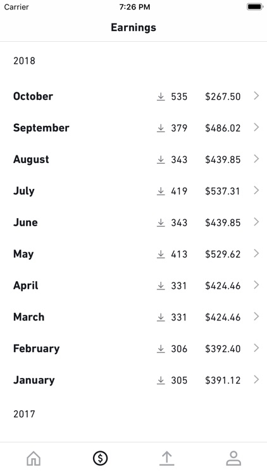Open February details via chevron
The height and width of the screenshot is (474, 267).
pos(256,348)
